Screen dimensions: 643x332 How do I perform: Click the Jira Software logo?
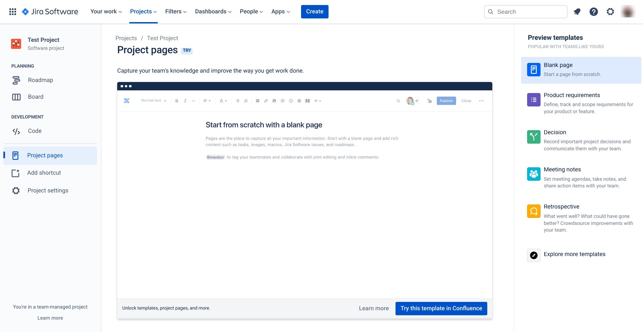coord(50,12)
